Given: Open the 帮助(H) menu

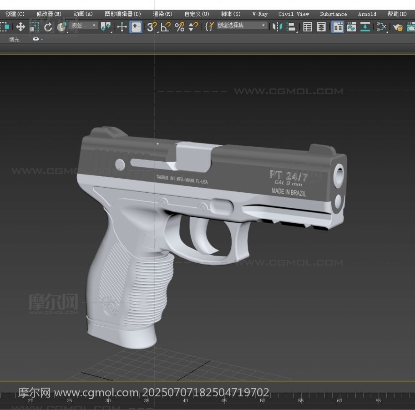Looking at the screenshot, I should 397,14.
